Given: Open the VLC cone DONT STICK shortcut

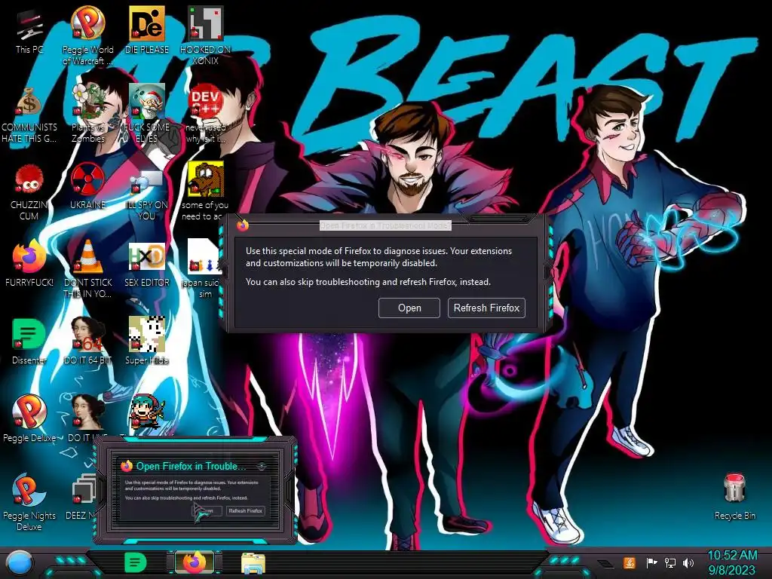Looking at the screenshot, I should pos(87,268).
